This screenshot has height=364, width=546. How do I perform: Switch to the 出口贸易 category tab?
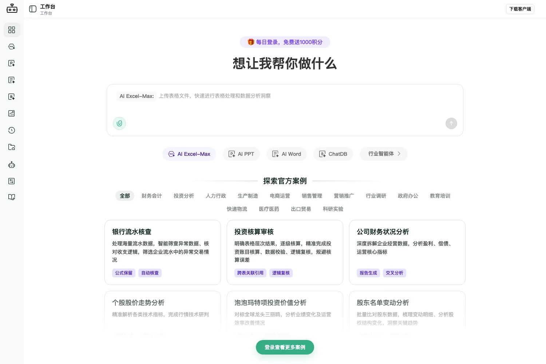301,209
